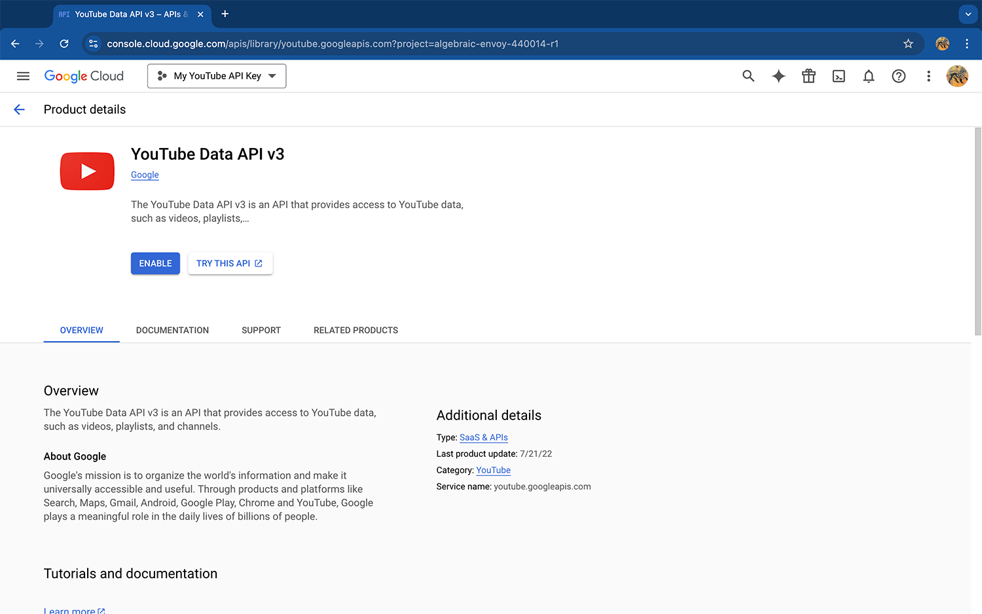
Task: Click the Google publisher link
Action: tap(145, 175)
